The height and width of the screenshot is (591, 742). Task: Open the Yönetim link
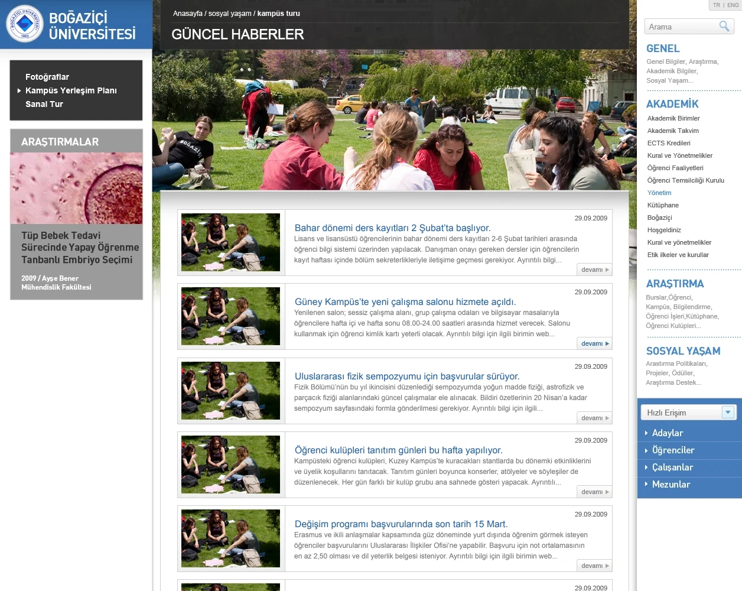point(659,193)
